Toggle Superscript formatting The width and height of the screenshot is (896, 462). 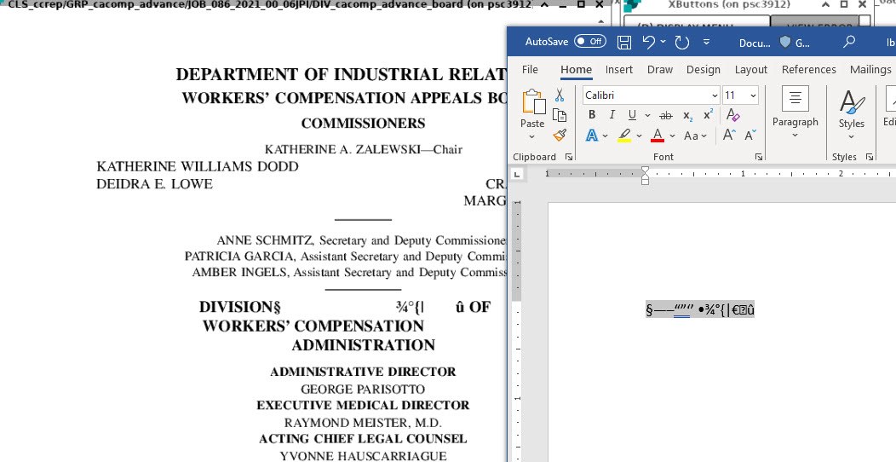click(708, 115)
